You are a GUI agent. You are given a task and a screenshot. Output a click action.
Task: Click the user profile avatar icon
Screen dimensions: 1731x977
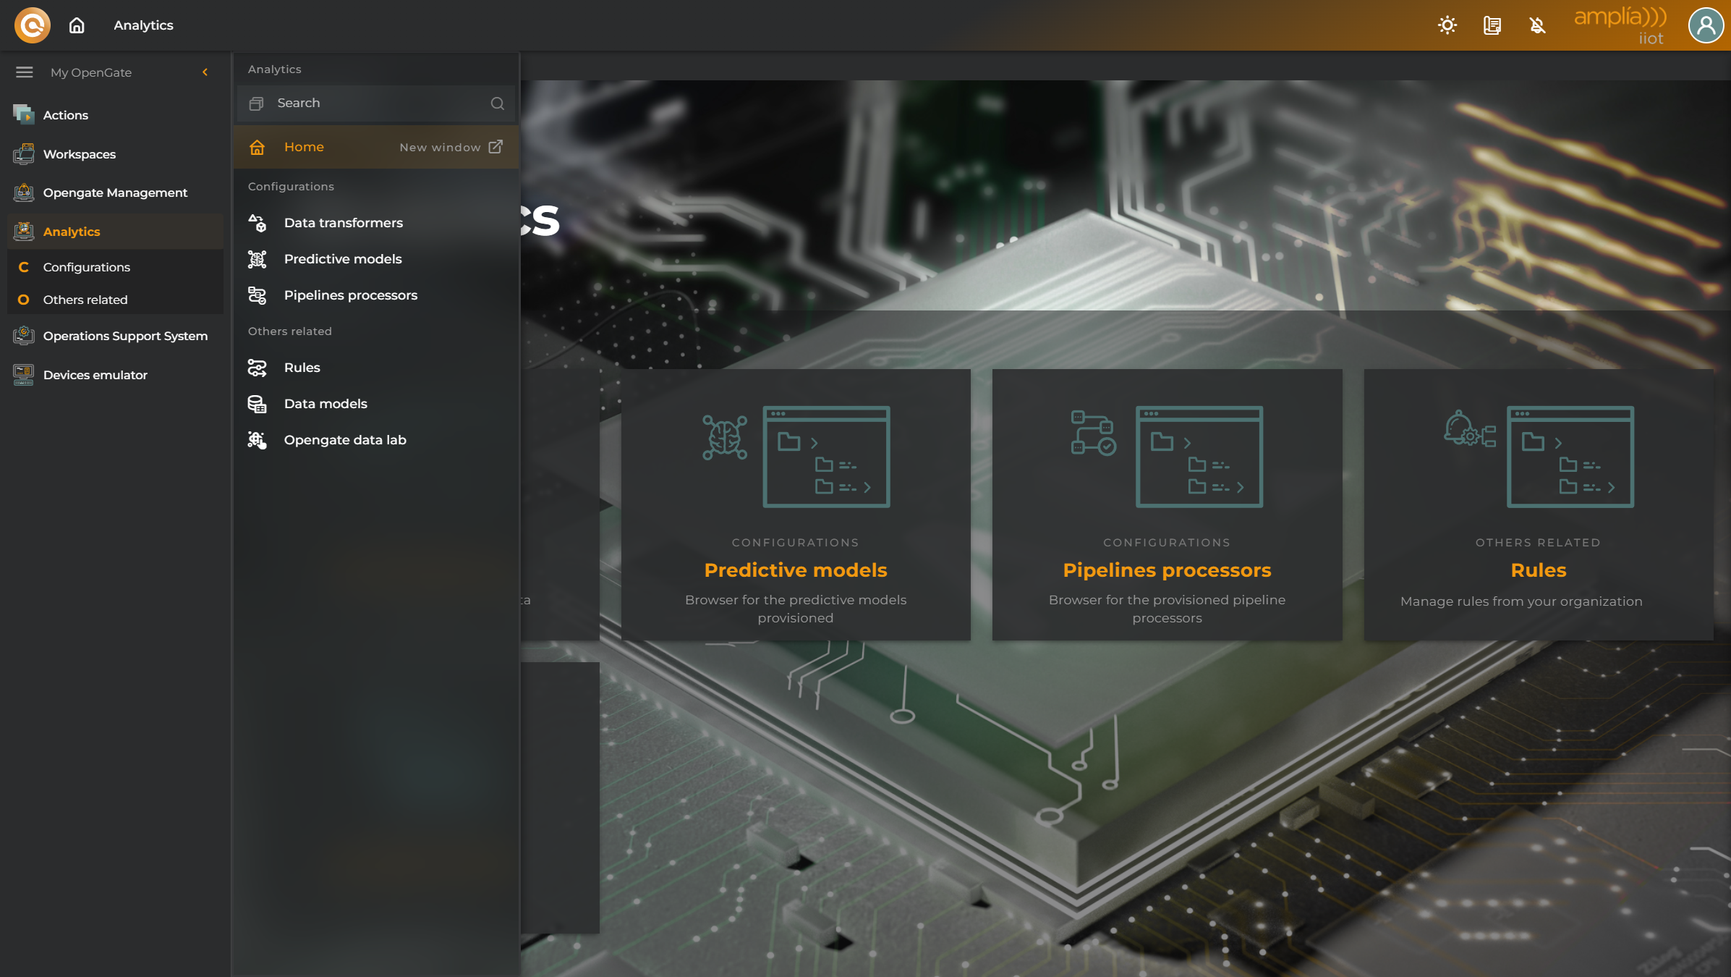click(1706, 25)
